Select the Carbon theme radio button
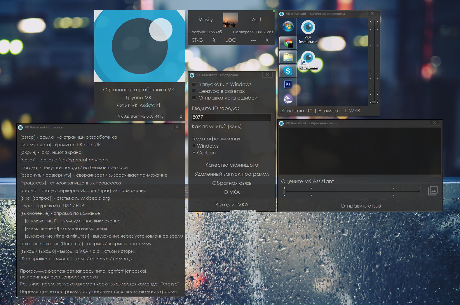The height and width of the screenshot is (305, 460). click(x=194, y=153)
